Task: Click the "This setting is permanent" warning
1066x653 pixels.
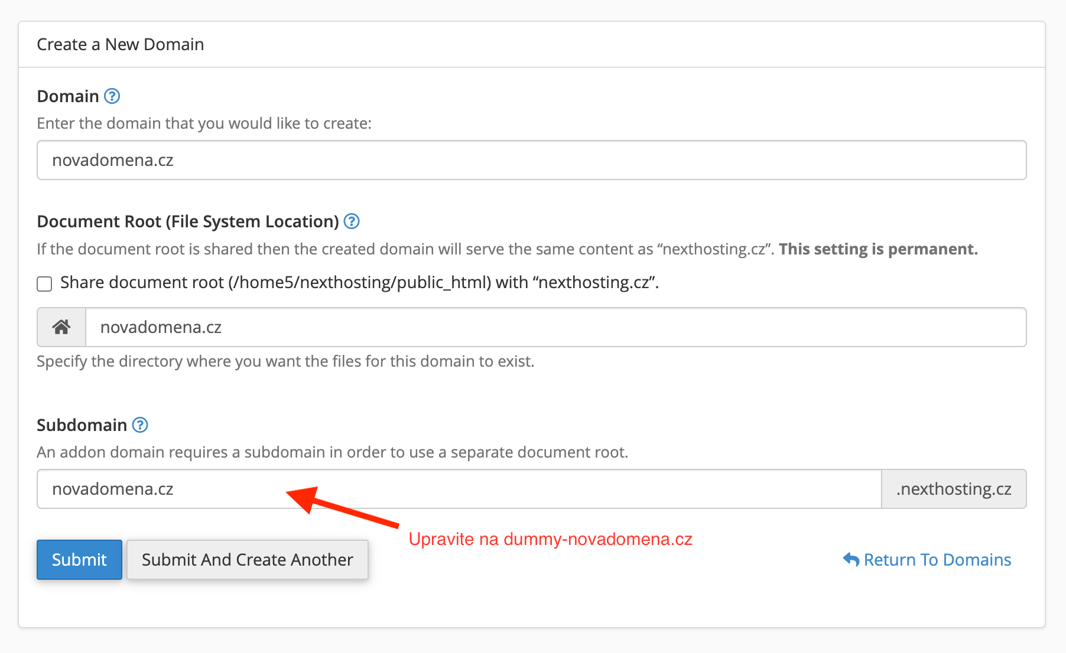Action: click(878, 249)
